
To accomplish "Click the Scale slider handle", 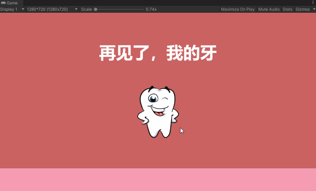I will (96, 9).
